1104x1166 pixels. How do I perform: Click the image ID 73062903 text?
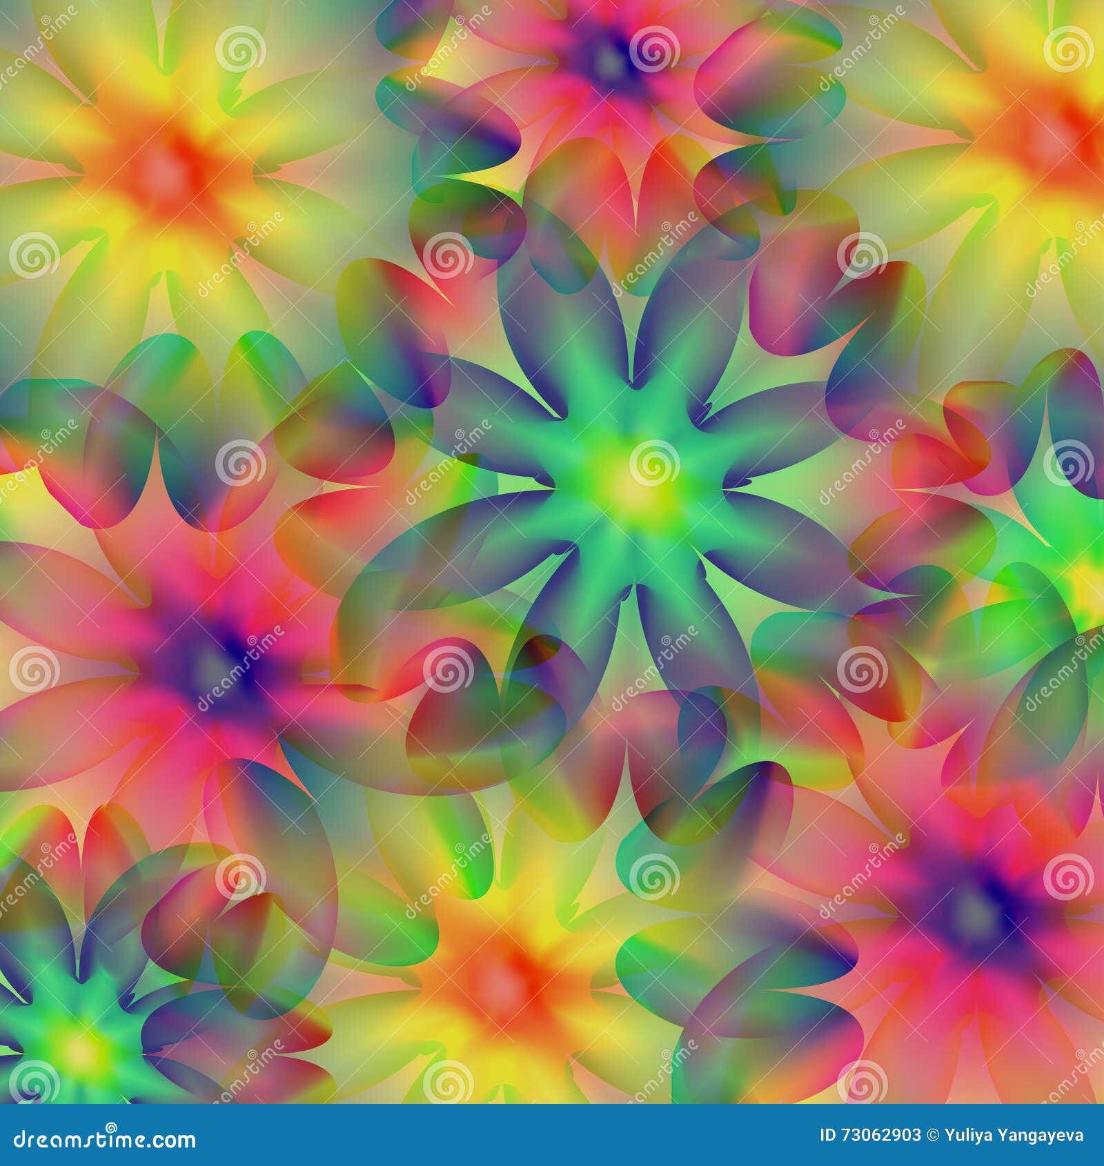871,1135
